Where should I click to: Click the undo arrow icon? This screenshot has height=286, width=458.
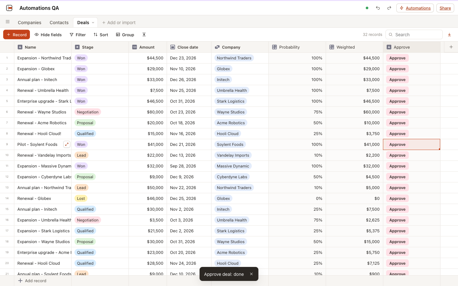(378, 8)
